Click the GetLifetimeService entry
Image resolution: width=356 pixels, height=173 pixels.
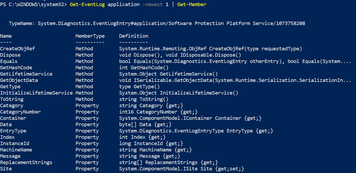click(x=26, y=74)
